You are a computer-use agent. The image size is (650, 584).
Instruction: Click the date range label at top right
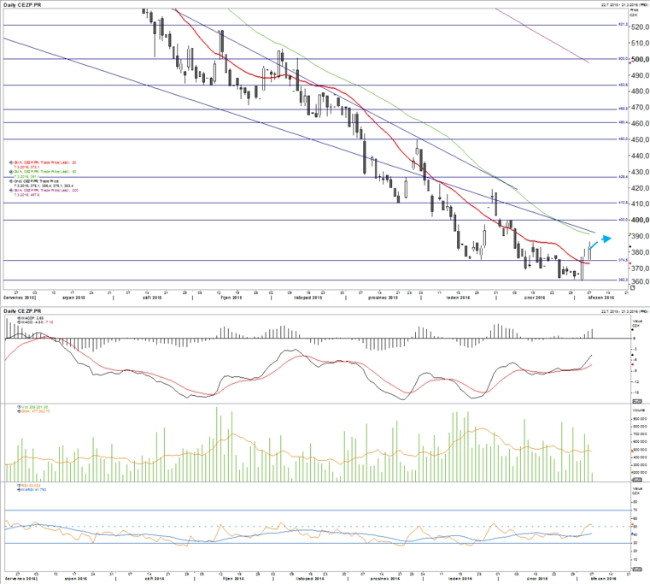point(624,5)
